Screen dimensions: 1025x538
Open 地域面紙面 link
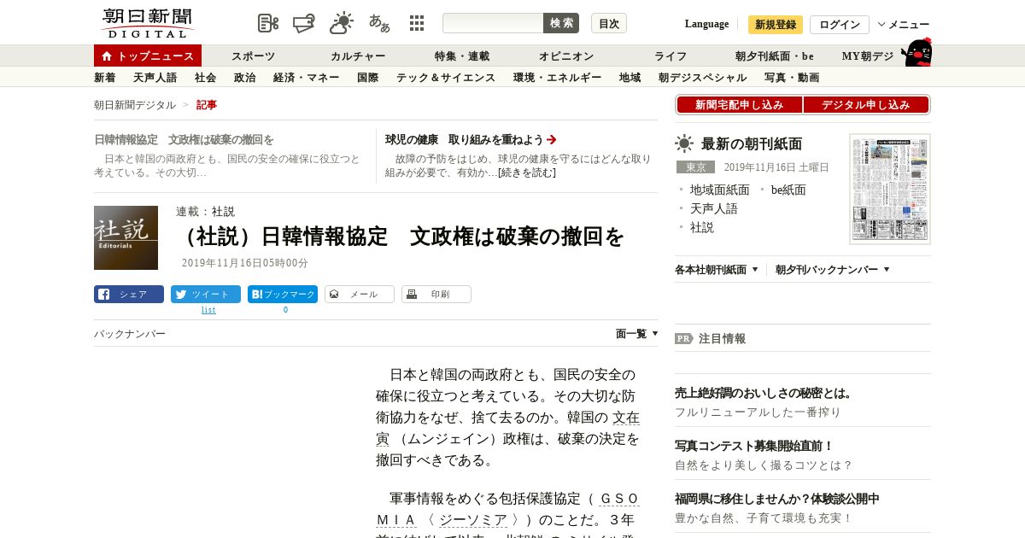719,190
